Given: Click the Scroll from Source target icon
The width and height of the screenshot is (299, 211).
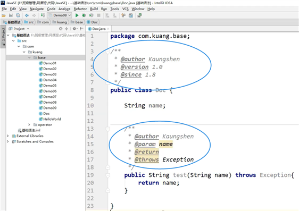Looking at the screenshot, I should coord(61,29).
